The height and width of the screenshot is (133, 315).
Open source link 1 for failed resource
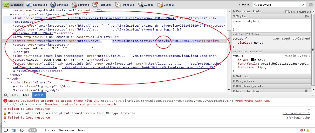click(309, 109)
